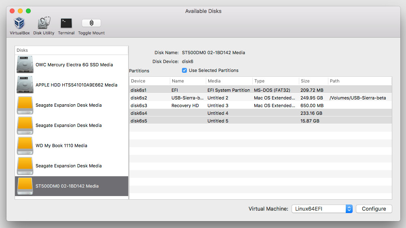Click the 249.95 GB size cell
406x228 pixels.
click(x=312, y=98)
